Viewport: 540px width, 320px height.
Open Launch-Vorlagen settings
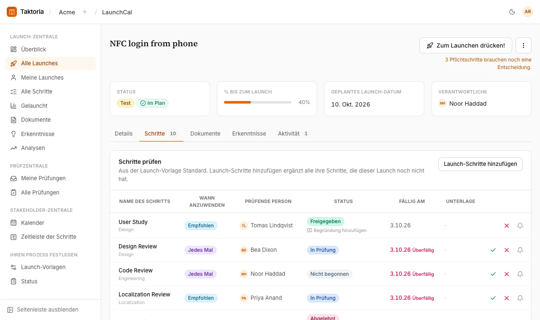pos(51,267)
